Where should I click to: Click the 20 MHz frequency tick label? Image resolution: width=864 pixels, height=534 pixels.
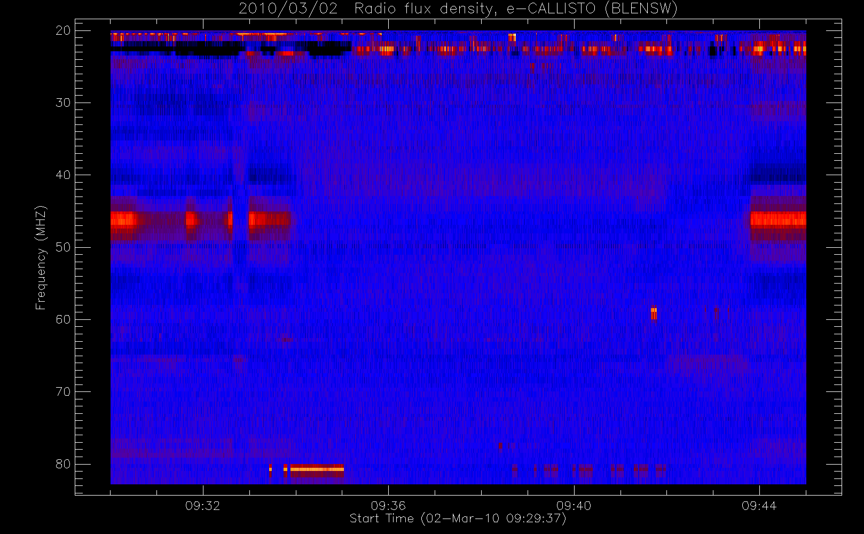point(63,30)
